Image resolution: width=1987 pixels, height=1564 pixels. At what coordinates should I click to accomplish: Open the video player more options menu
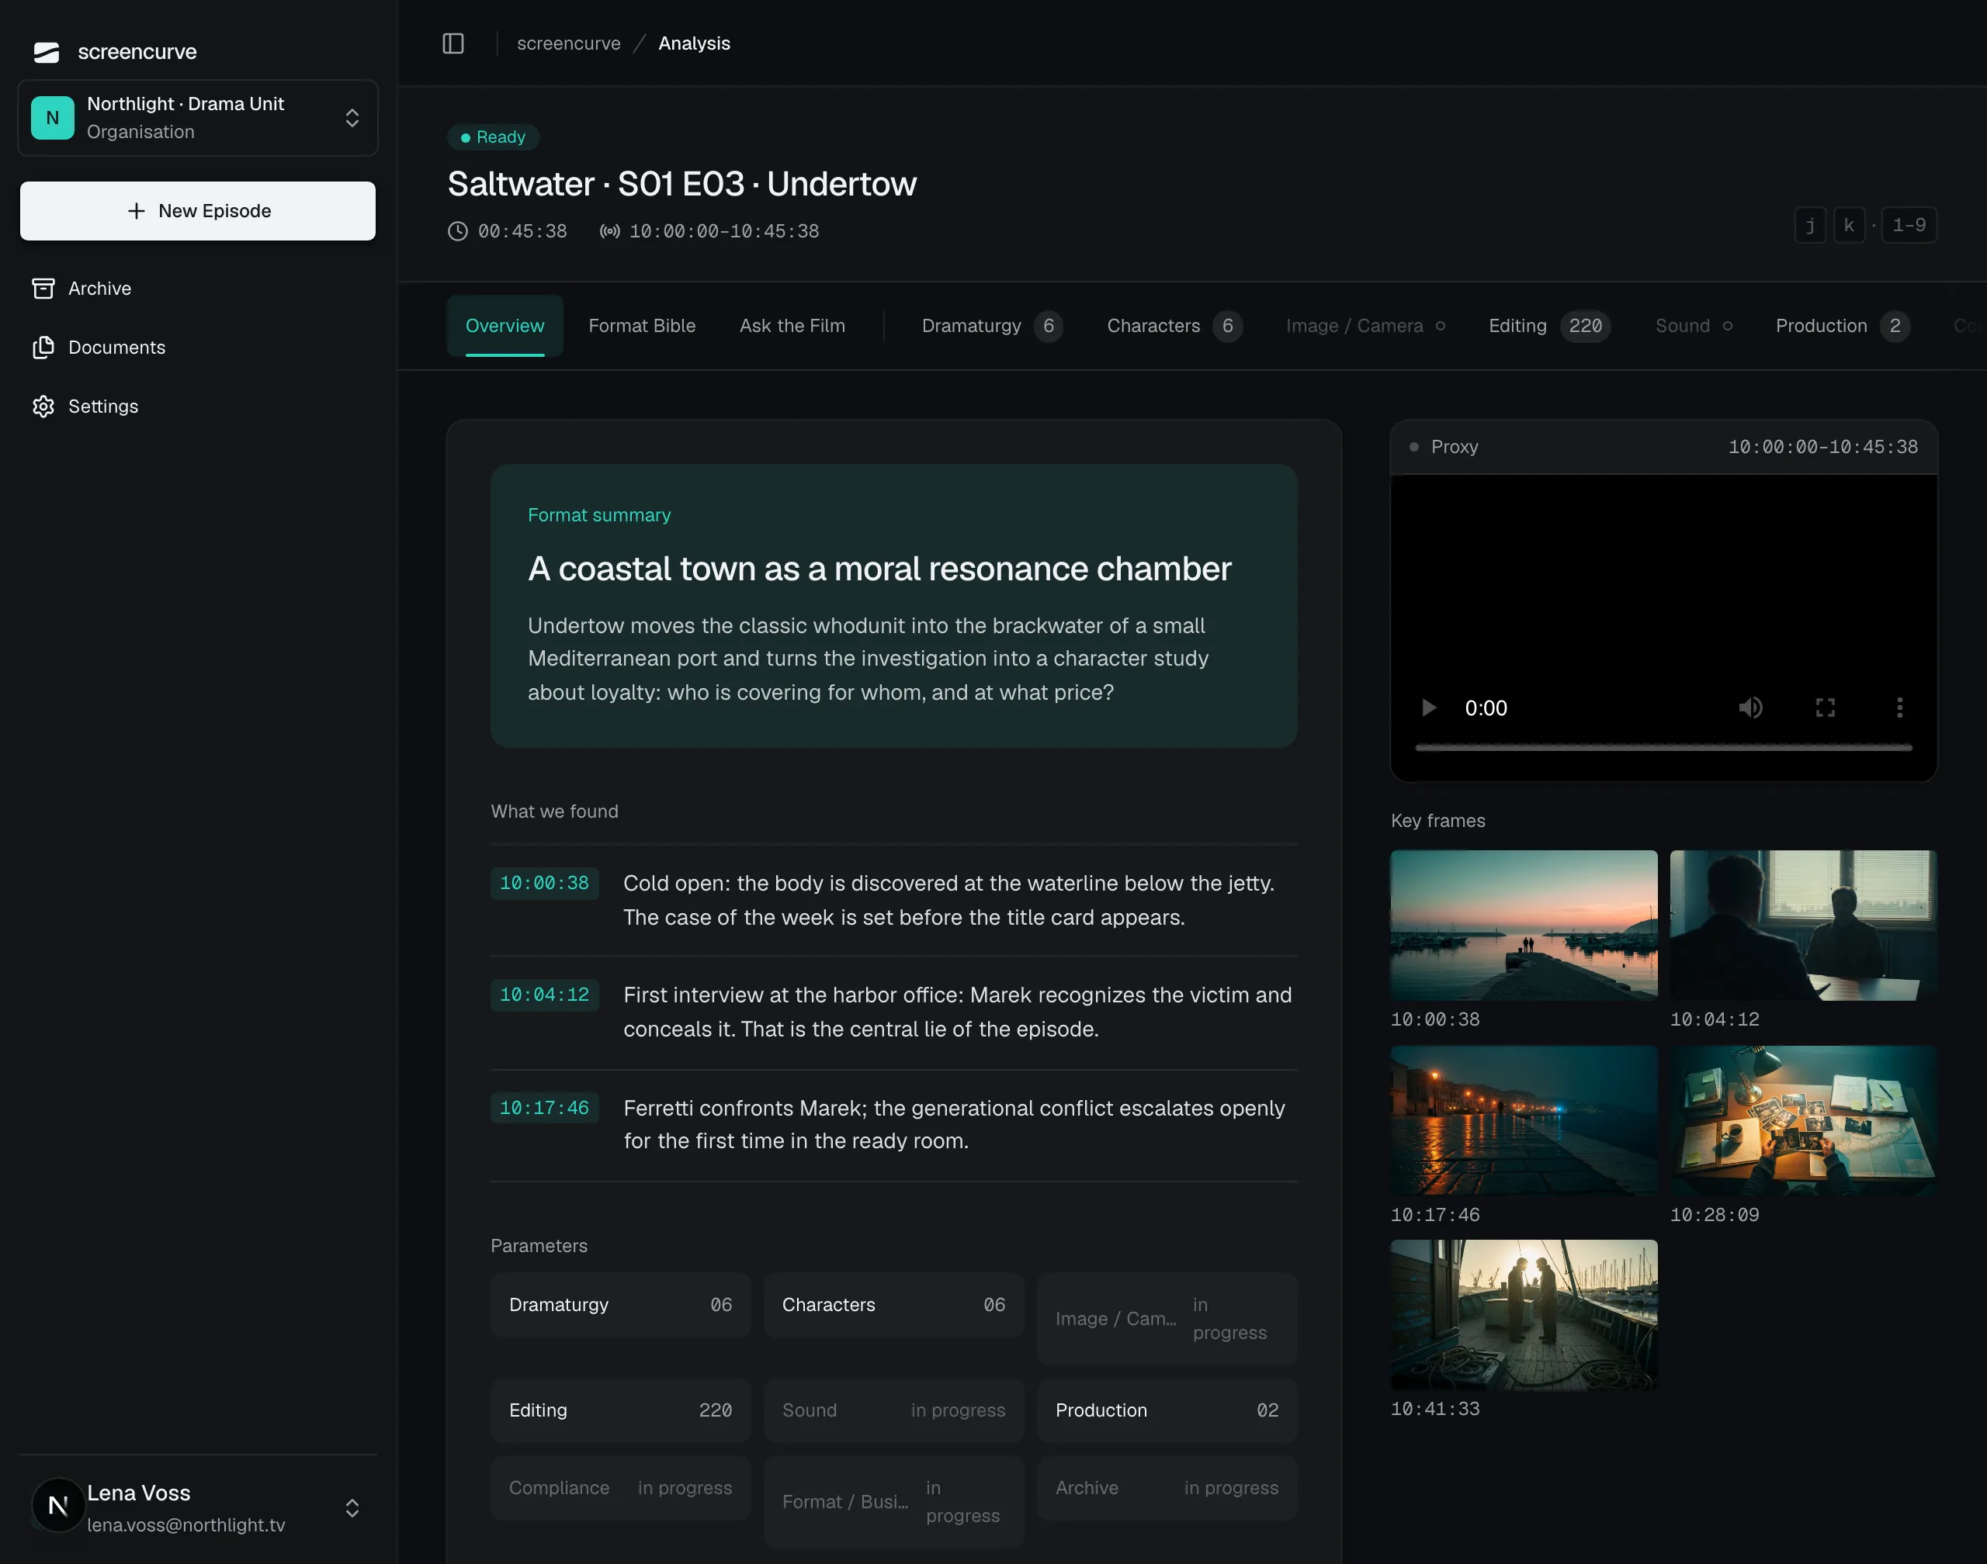pos(1899,708)
